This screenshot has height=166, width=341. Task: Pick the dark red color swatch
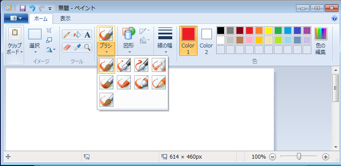pyautogui.click(x=240, y=30)
